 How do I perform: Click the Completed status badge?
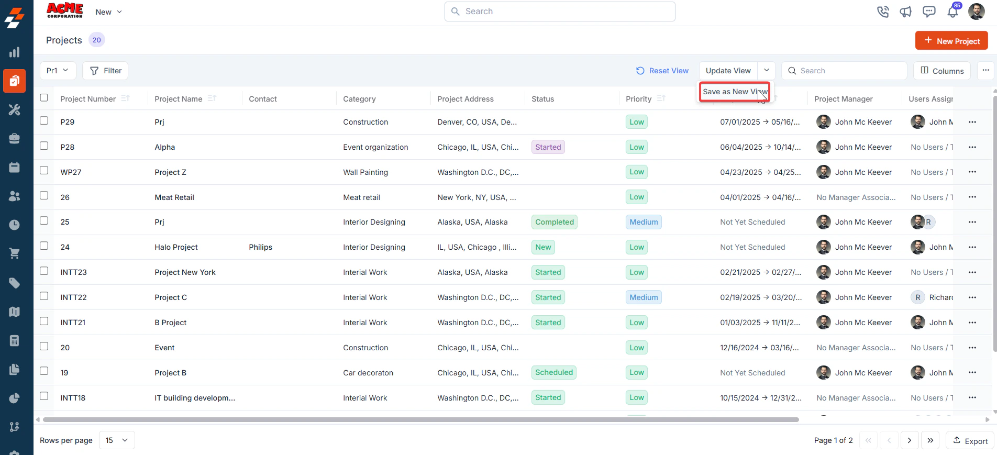[555, 222]
